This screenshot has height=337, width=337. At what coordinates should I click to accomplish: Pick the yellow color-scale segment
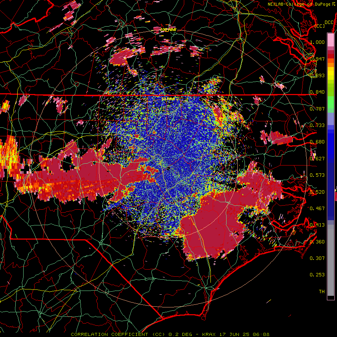(x=331, y=74)
